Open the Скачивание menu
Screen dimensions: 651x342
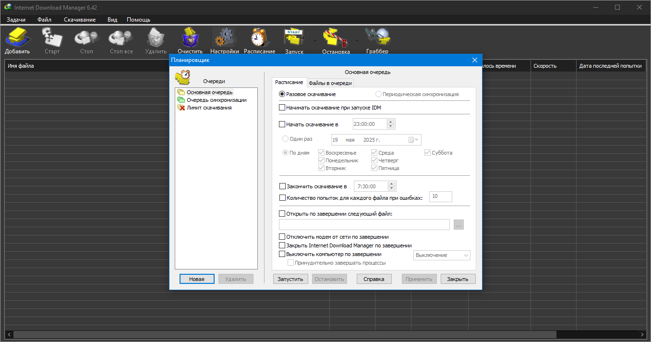coord(80,20)
